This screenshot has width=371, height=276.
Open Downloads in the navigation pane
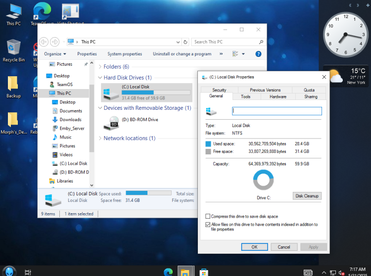coord(70,120)
